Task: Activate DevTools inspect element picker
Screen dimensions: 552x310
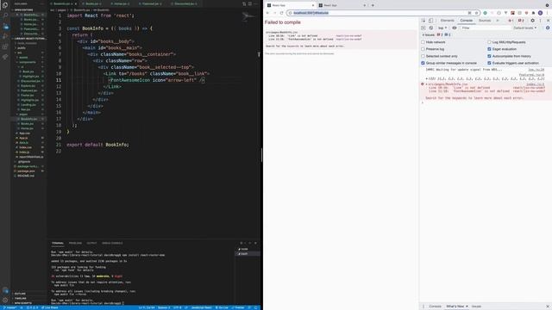Action: [423, 21]
